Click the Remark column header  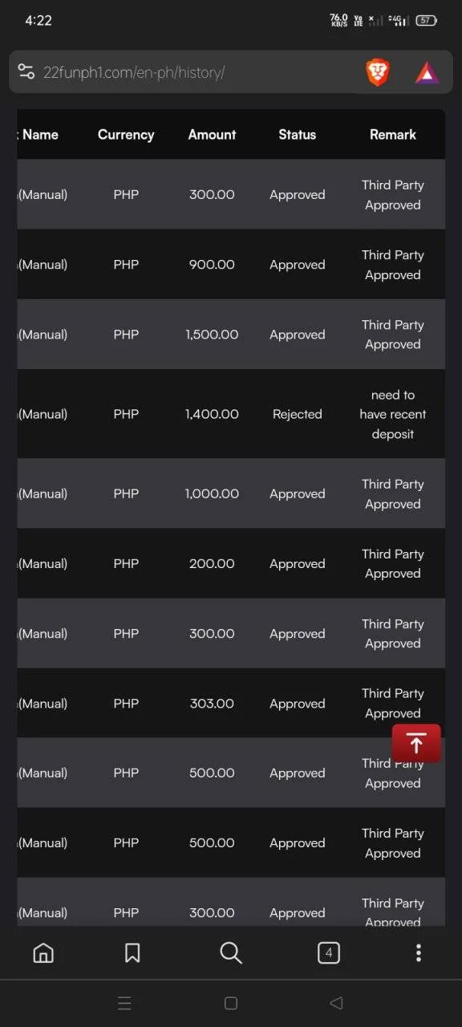point(393,135)
